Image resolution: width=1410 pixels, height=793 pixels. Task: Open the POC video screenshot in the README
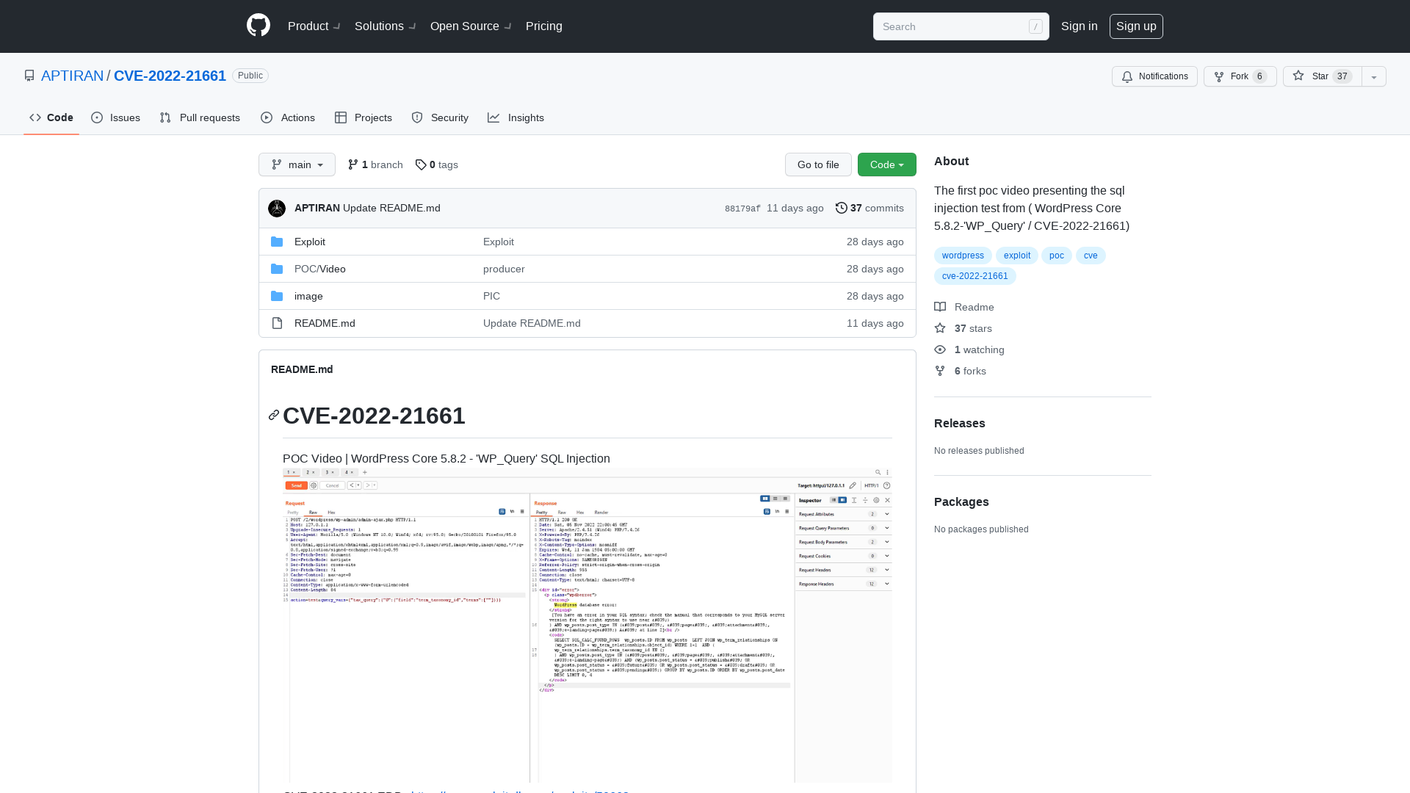[x=587, y=624]
